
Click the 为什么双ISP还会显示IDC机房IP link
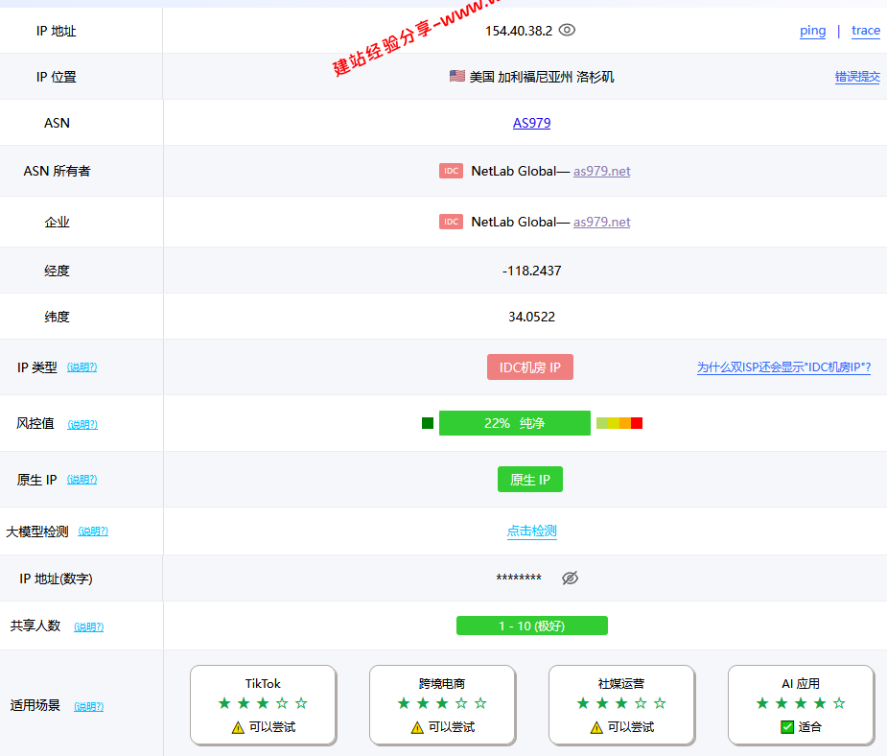[x=783, y=367]
